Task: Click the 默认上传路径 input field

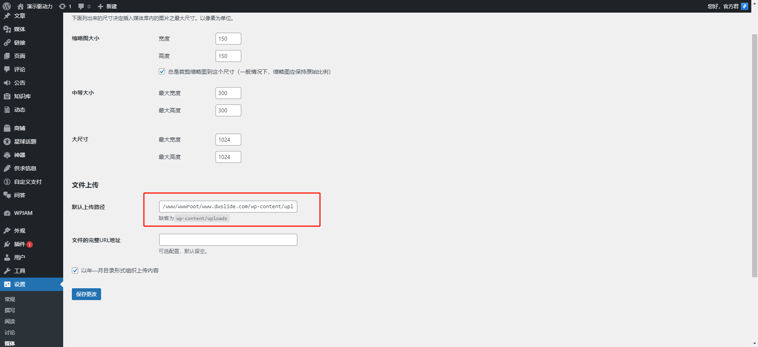Action: (228, 207)
